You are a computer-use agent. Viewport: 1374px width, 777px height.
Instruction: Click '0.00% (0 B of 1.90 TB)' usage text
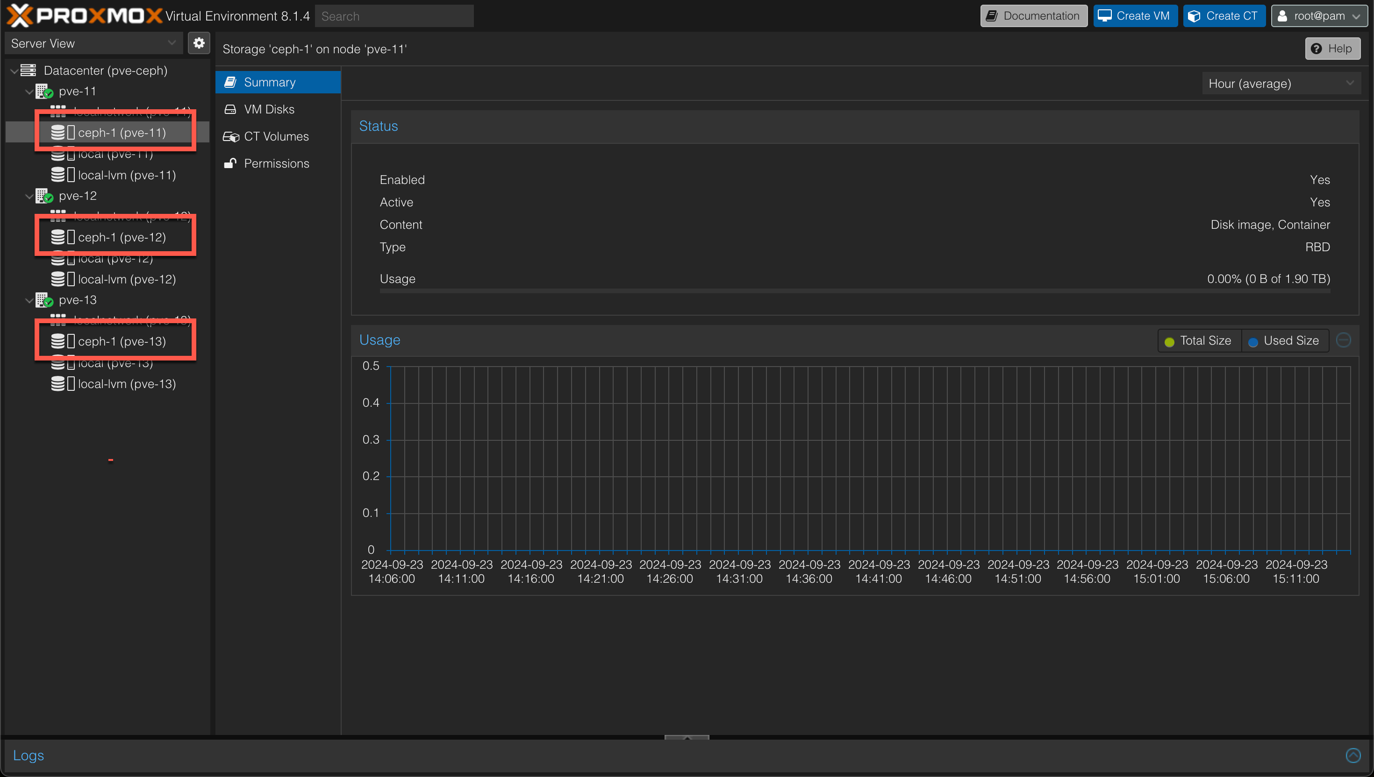click(1268, 279)
